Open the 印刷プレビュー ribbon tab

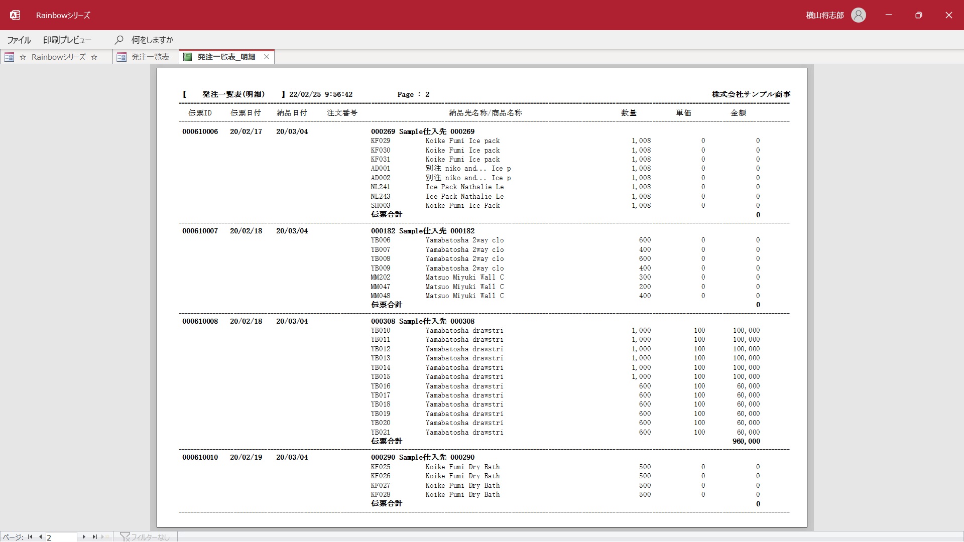pyautogui.click(x=67, y=40)
